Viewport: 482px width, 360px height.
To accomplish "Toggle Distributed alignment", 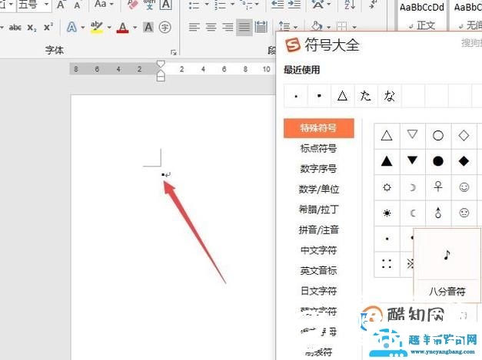I will [x=261, y=27].
